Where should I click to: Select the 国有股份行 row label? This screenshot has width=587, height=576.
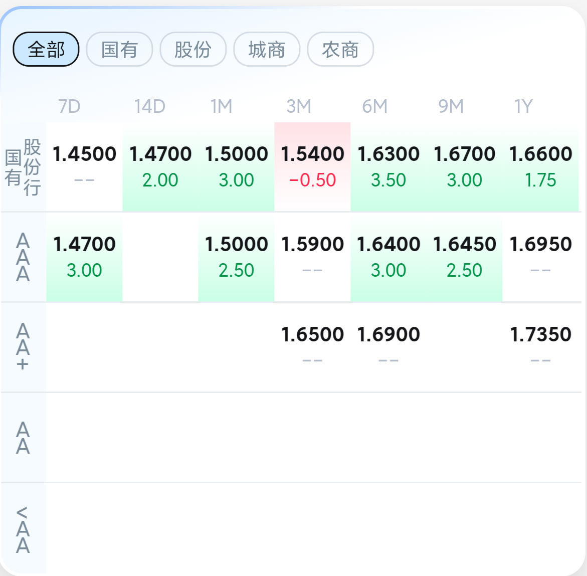click(x=23, y=167)
